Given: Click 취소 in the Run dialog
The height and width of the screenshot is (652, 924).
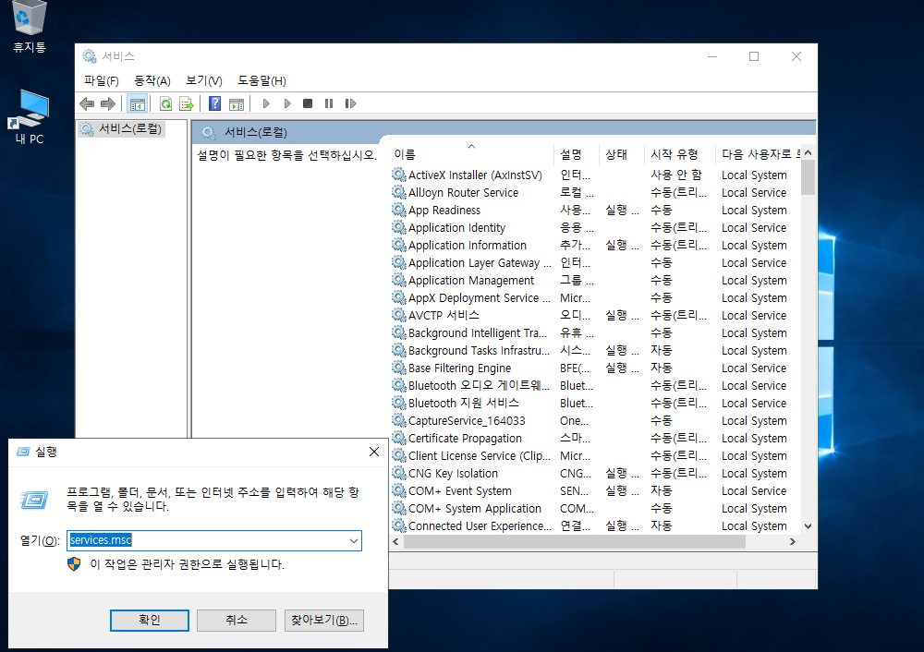Looking at the screenshot, I should pos(237,621).
